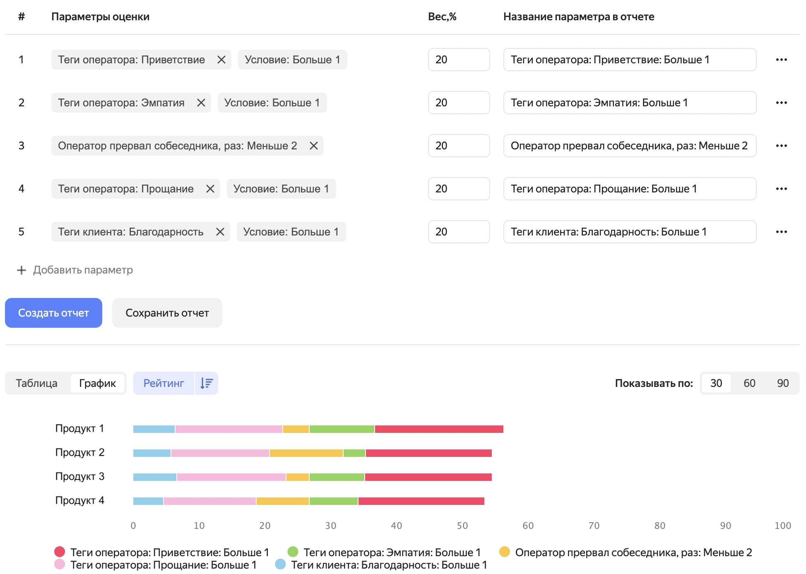Show 60 items per page
This screenshot has width=806, height=574.
749,383
